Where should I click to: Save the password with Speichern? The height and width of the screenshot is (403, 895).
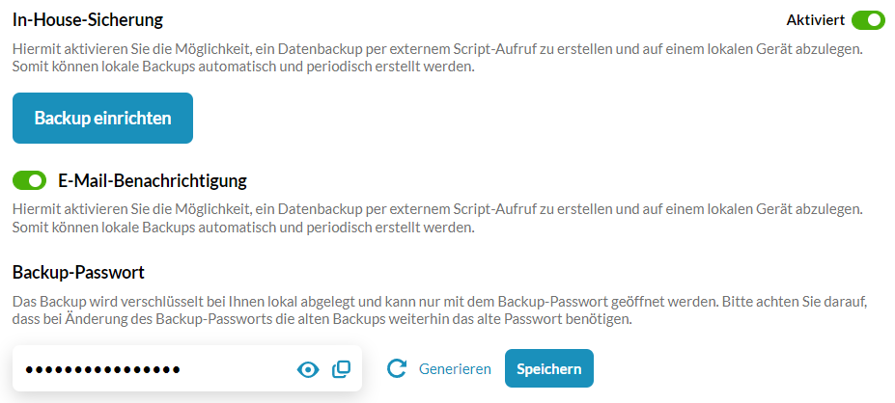(549, 369)
